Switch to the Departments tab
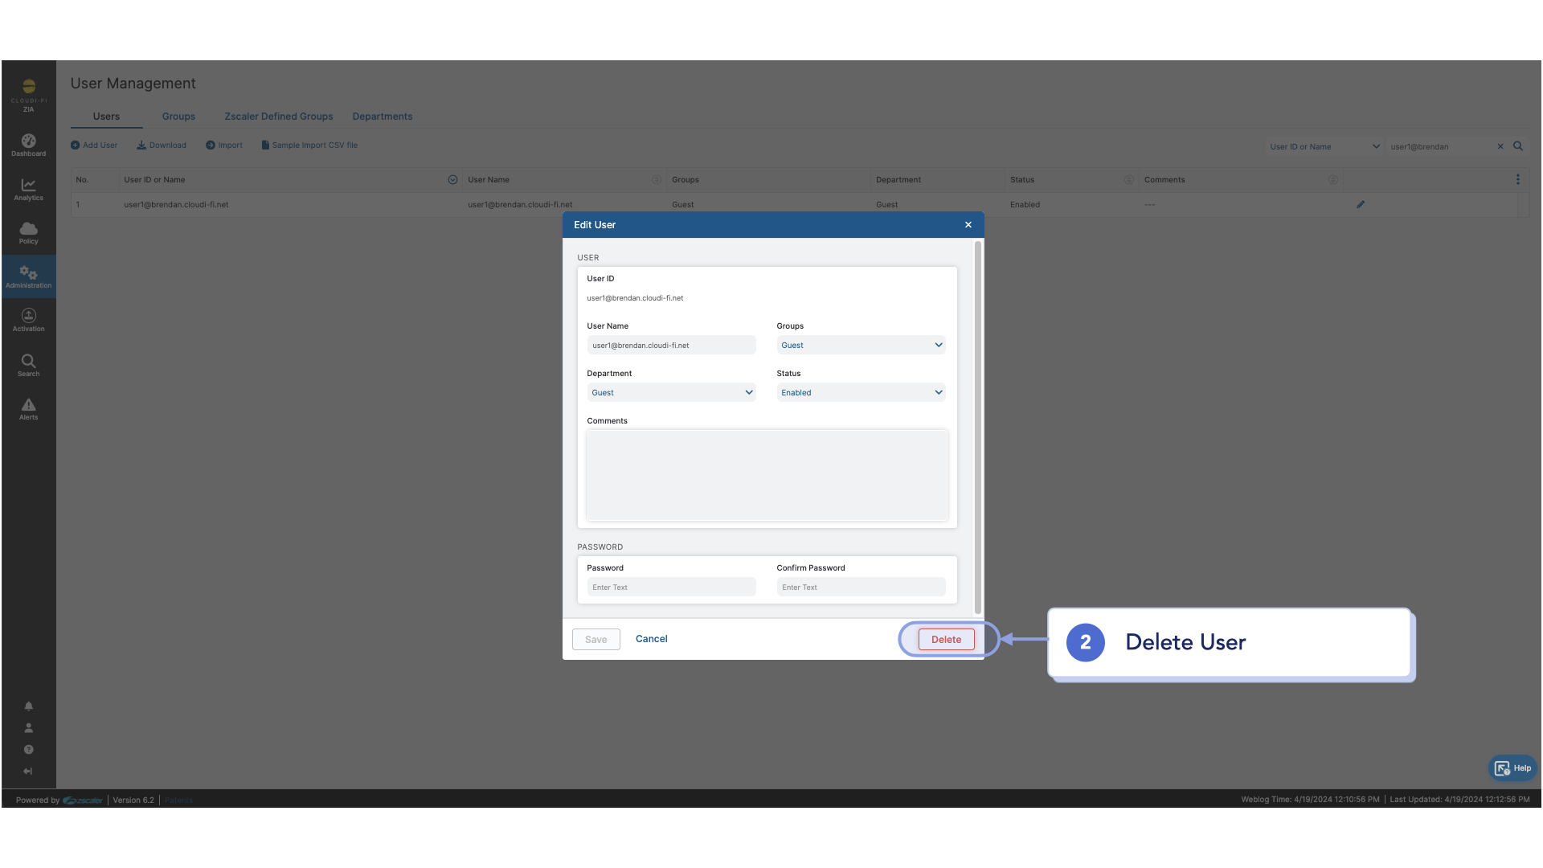The height and width of the screenshot is (868, 1543). pos(382,117)
